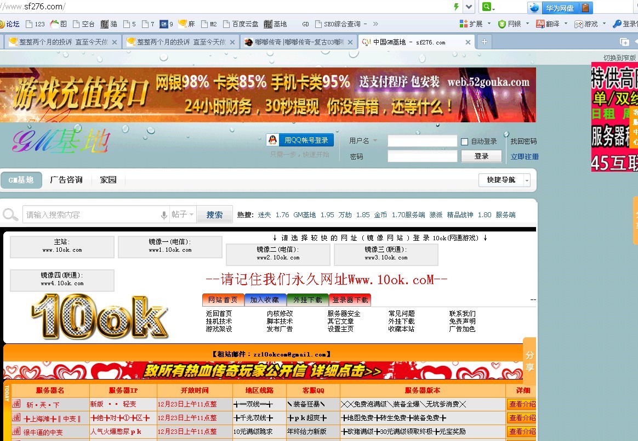
Task: Click the tab list window icon
Action: point(624,42)
